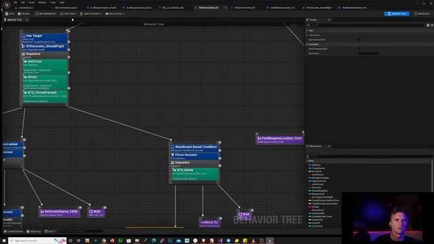
Task: Close the Details panel tab
Action: pyautogui.click(x=329, y=20)
